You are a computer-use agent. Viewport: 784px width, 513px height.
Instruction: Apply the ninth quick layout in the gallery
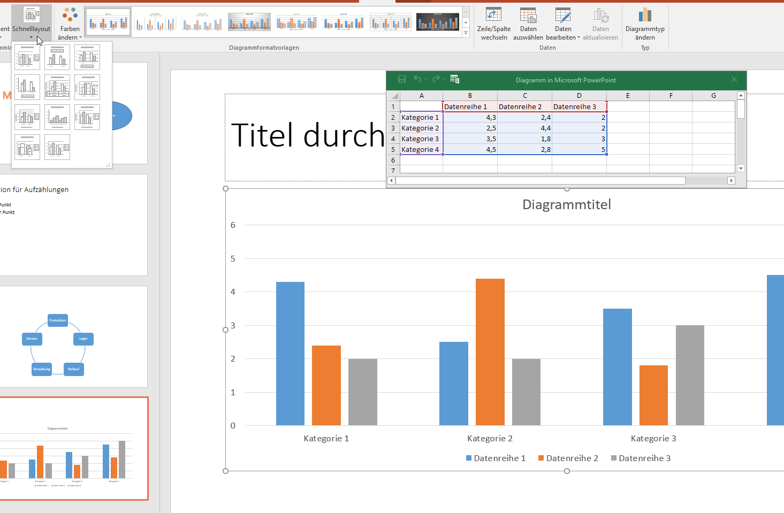[x=87, y=117]
